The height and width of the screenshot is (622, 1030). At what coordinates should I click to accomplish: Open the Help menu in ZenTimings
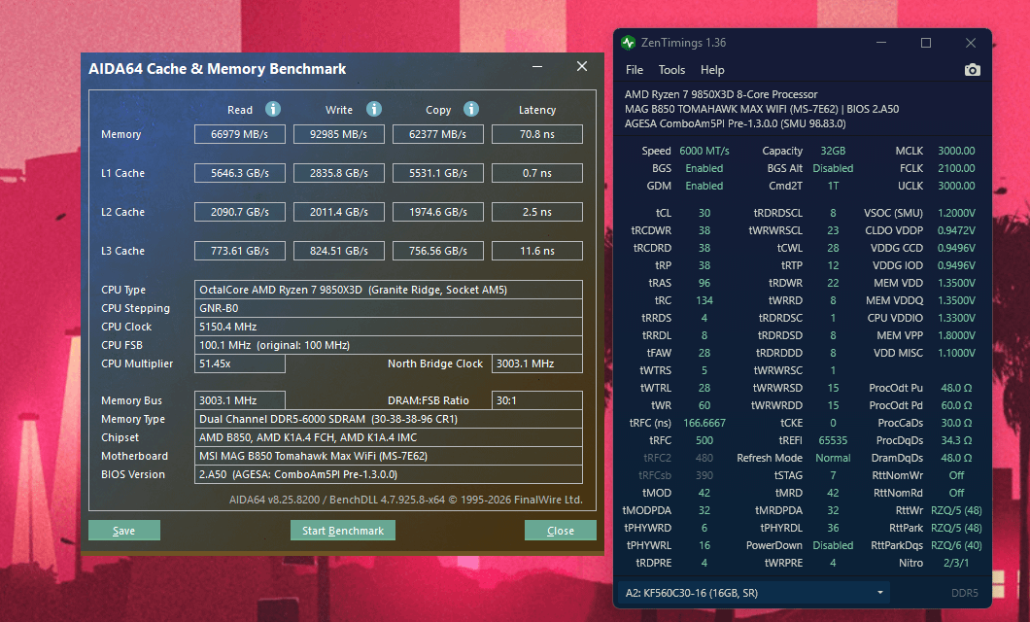[x=712, y=70]
